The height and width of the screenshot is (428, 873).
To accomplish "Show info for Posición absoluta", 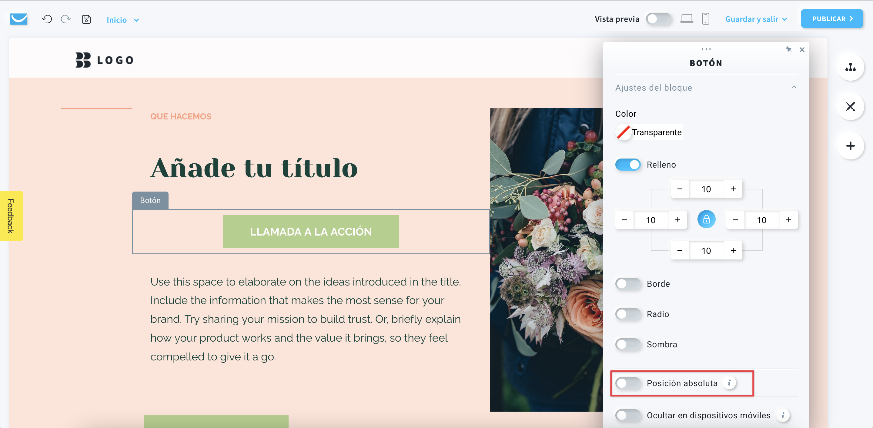I will coord(729,383).
